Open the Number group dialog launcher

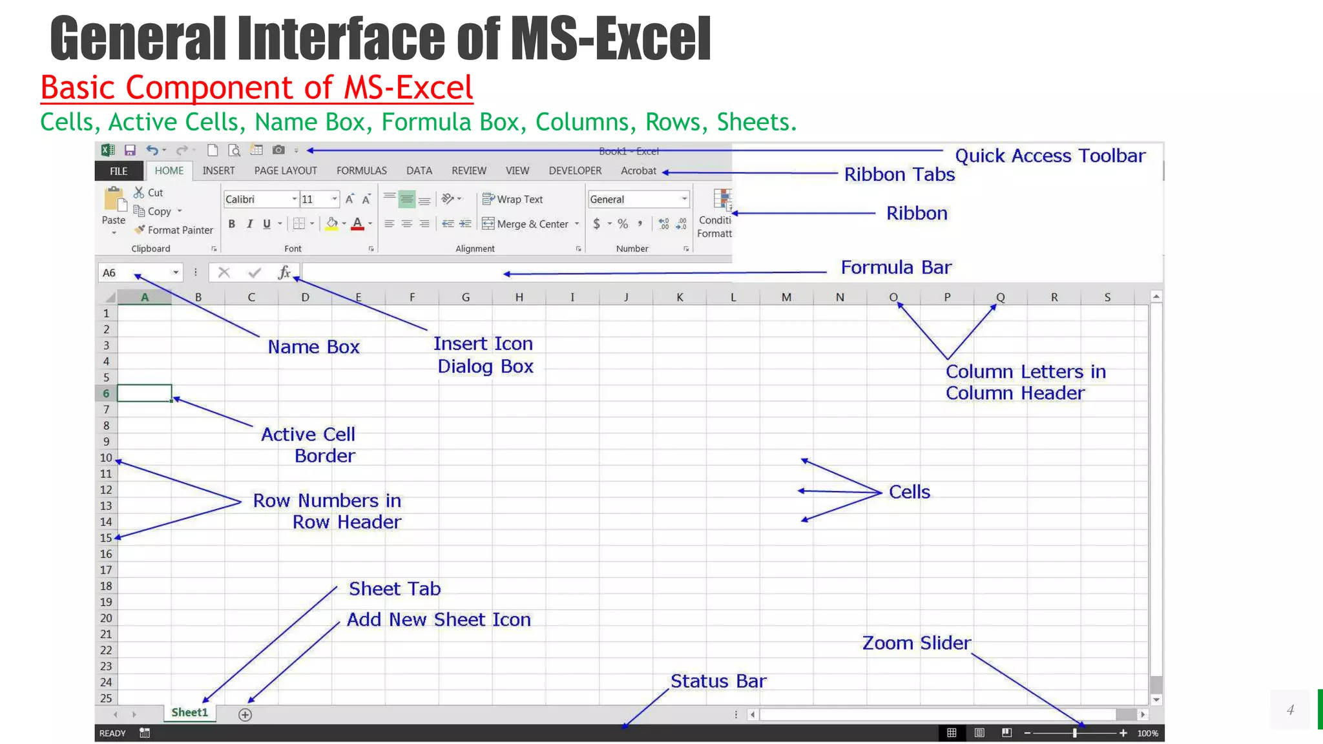[686, 249]
